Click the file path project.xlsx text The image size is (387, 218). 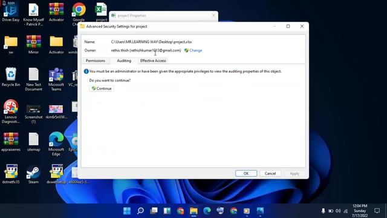(x=151, y=42)
